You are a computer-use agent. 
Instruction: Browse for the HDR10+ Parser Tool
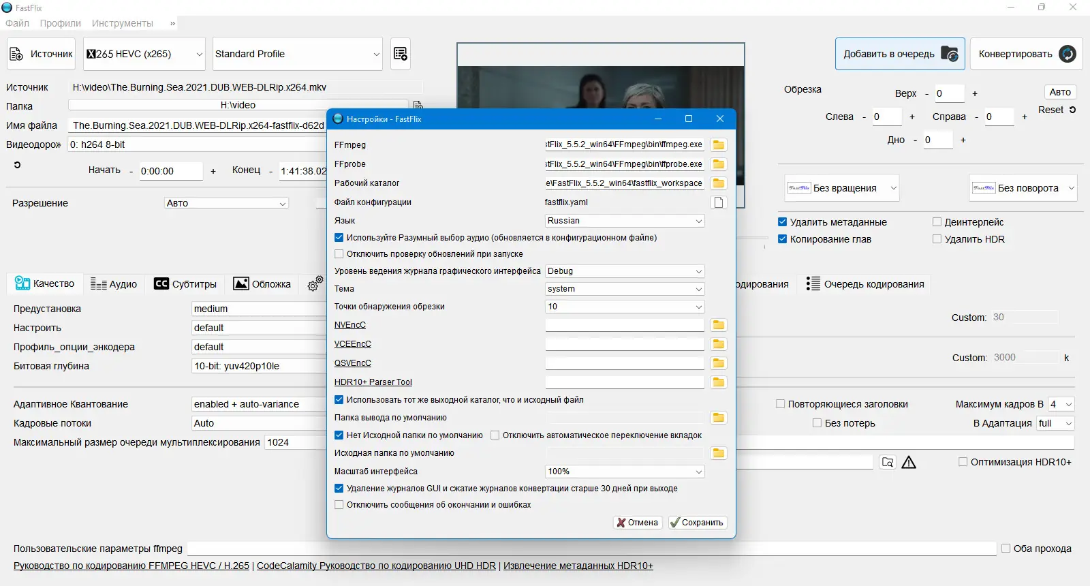click(x=718, y=382)
